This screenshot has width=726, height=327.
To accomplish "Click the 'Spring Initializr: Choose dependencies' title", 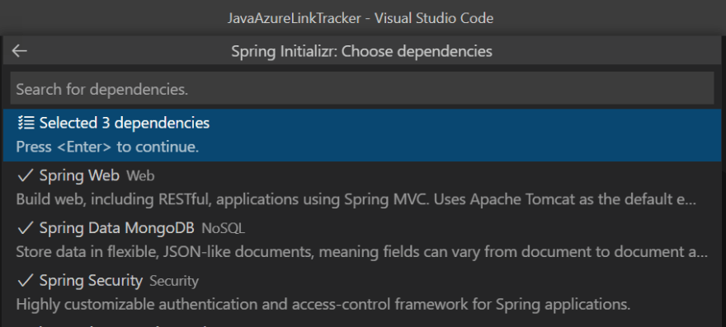I will (361, 51).
